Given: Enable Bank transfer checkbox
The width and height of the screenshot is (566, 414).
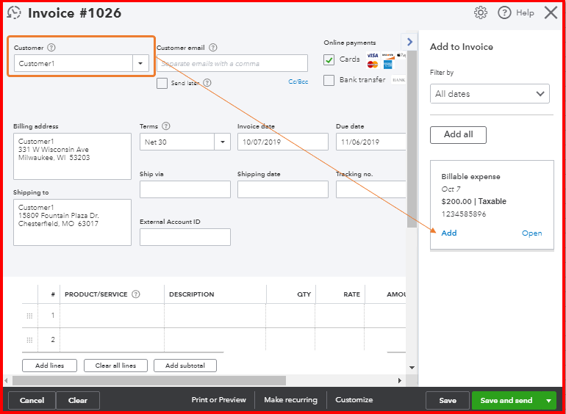Looking at the screenshot, I should 329,80.
